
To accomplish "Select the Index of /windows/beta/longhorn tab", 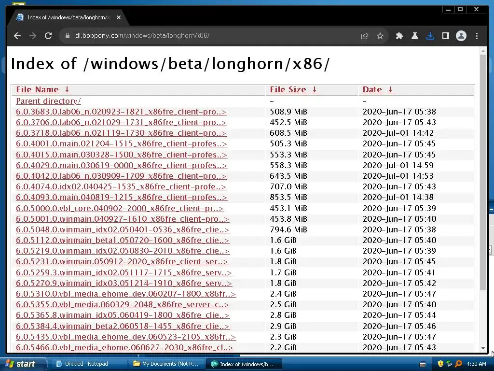I will tap(69, 17).
